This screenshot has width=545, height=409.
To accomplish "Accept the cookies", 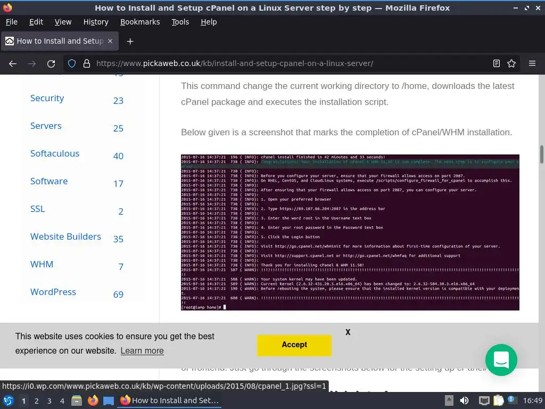I will (x=294, y=345).
